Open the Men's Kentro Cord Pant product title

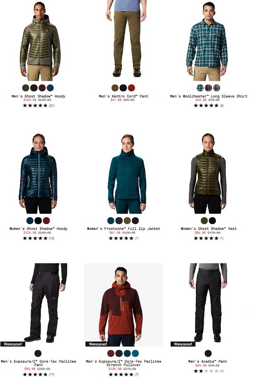[x=124, y=96]
